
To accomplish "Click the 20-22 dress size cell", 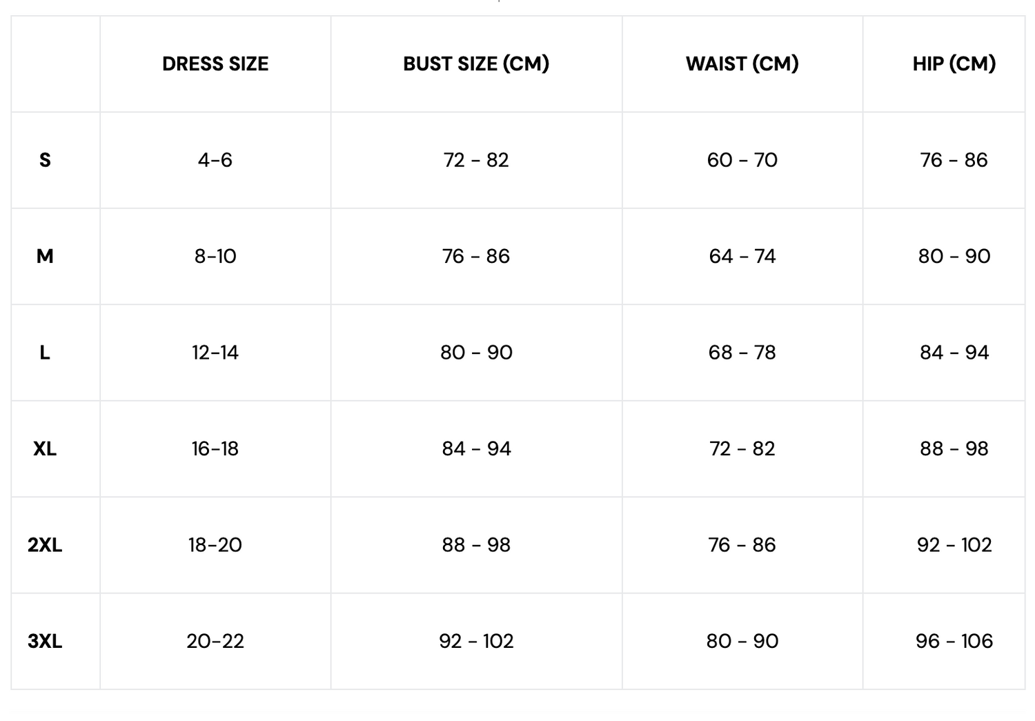I will [215, 642].
